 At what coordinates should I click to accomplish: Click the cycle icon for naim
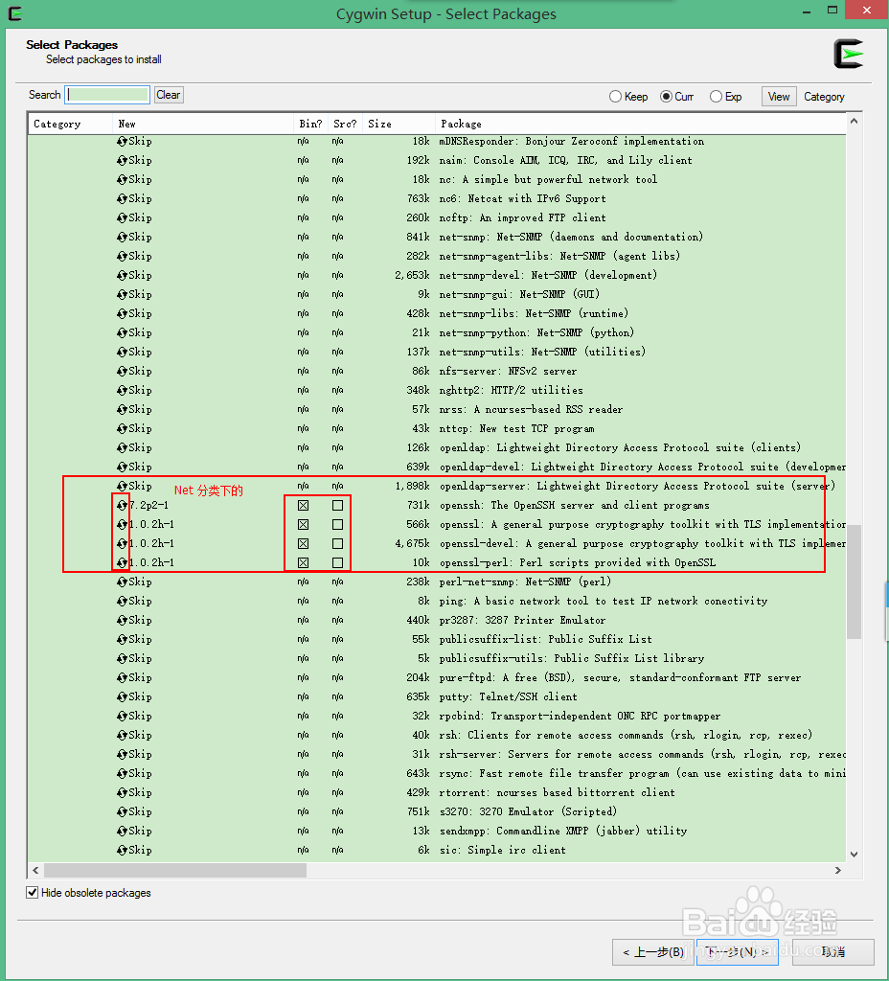click(x=122, y=160)
